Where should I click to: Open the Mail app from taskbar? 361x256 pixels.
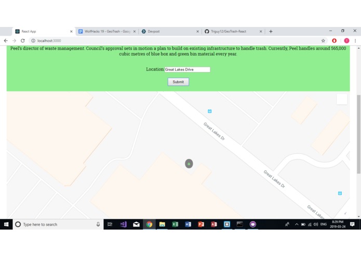[x=136, y=224]
